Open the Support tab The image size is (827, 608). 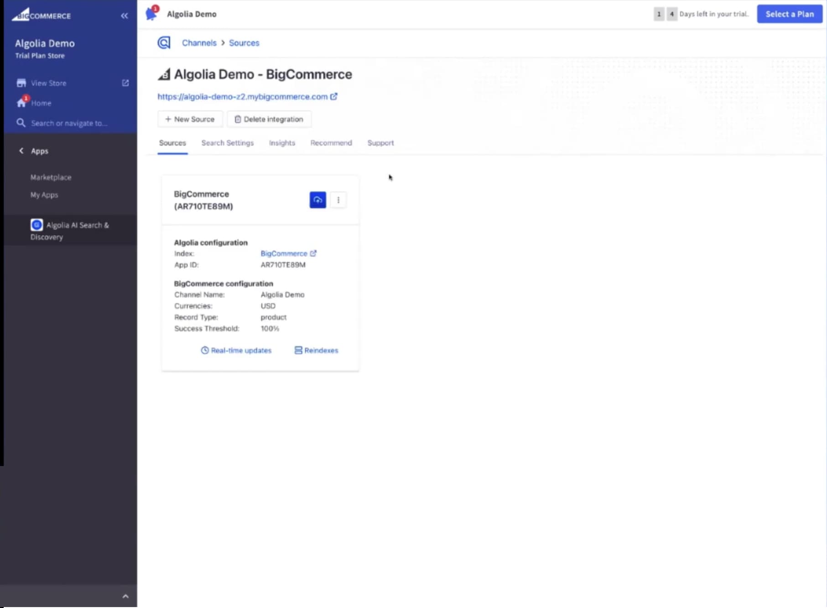tap(380, 143)
